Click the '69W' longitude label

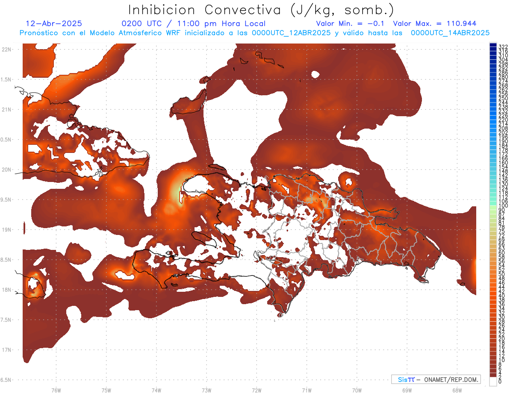click(407, 390)
